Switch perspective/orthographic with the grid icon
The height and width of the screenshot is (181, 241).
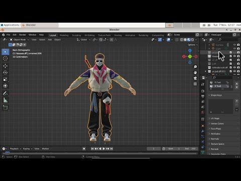195,84
